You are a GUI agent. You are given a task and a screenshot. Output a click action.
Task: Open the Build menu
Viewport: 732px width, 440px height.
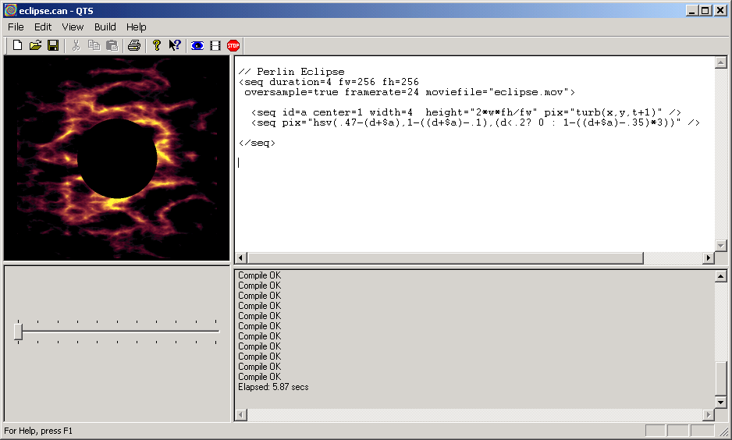click(105, 27)
